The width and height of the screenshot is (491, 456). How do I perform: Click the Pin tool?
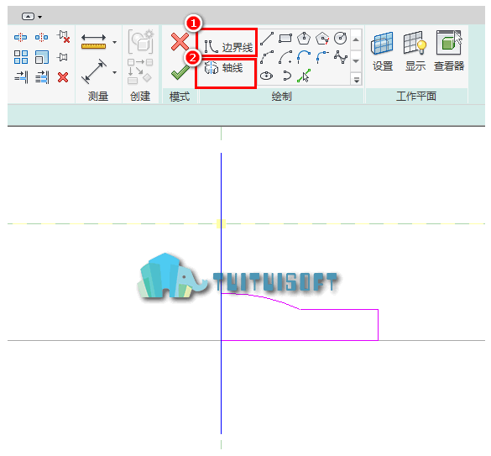pyautogui.click(x=62, y=57)
